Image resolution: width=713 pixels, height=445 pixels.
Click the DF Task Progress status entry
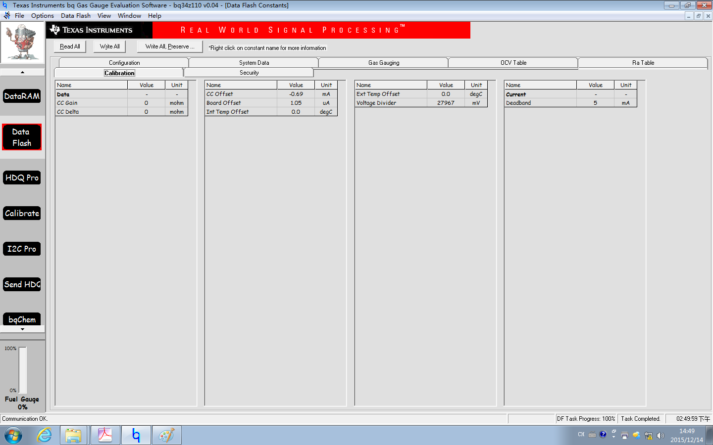pyautogui.click(x=586, y=419)
